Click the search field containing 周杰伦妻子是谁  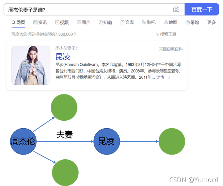[94, 10]
